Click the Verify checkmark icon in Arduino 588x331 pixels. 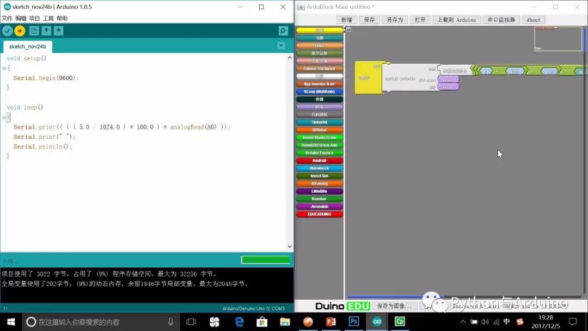8,31
